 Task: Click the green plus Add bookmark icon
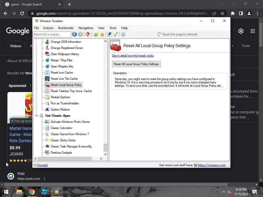point(96,35)
